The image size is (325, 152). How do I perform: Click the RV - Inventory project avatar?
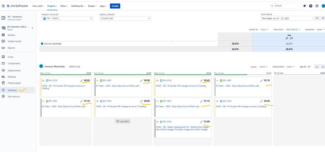coord(3,18)
